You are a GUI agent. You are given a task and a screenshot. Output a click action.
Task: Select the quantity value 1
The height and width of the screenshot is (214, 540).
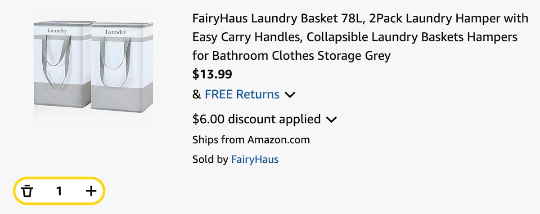pyautogui.click(x=59, y=191)
